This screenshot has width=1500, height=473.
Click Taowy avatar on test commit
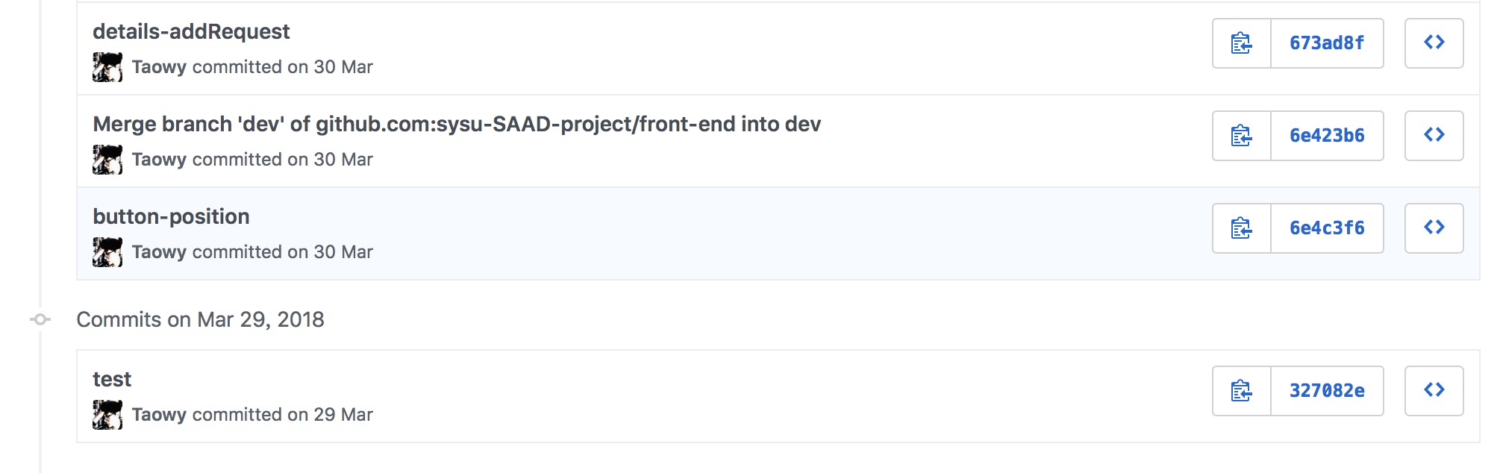pyautogui.click(x=107, y=415)
